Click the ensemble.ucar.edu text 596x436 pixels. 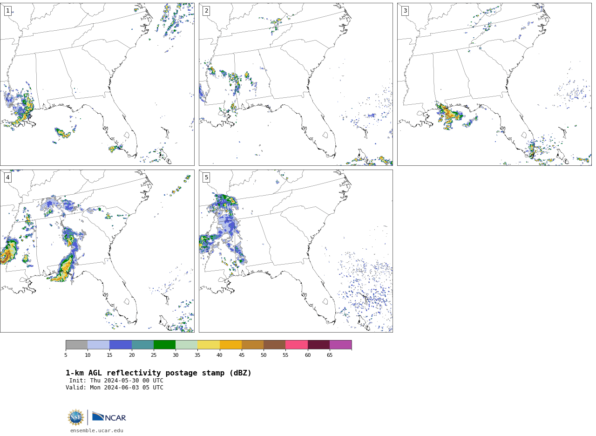[97, 431]
